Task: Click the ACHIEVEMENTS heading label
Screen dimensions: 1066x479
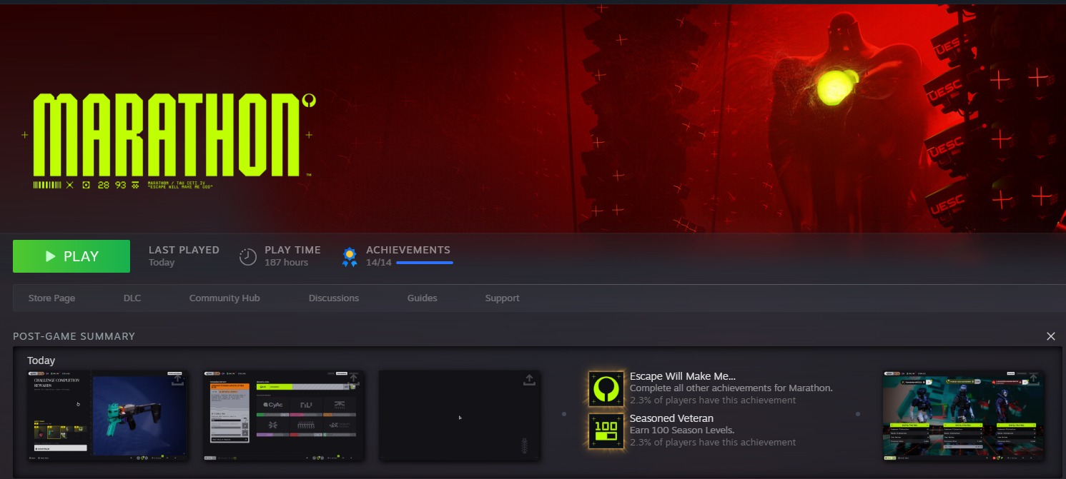Action: pyautogui.click(x=408, y=250)
